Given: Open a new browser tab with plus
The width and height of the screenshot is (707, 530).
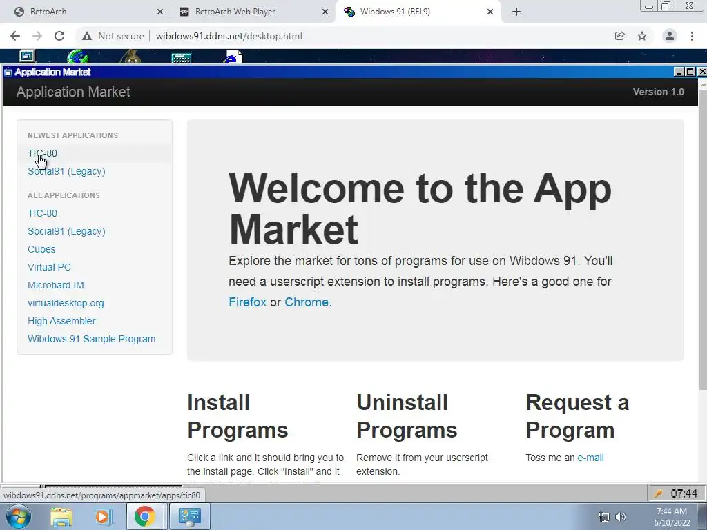Looking at the screenshot, I should 516,12.
